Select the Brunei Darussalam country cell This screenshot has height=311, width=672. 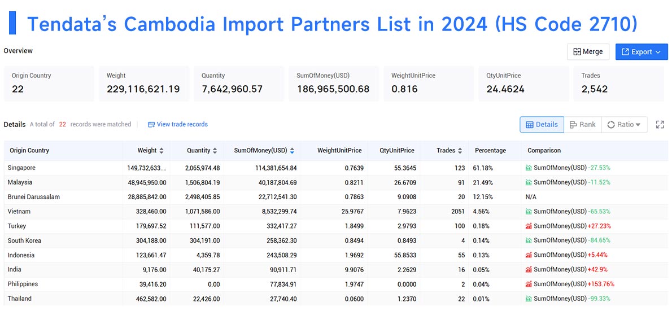click(x=63, y=197)
